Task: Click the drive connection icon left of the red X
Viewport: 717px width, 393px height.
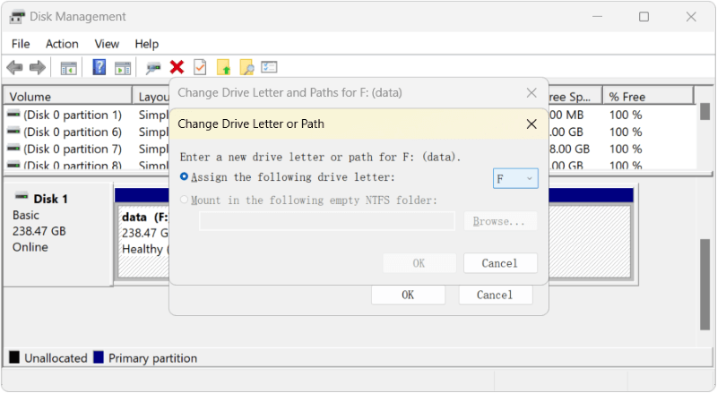Action: click(153, 68)
